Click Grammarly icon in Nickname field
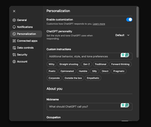This screenshot has width=151, height=127. point(127,105)
